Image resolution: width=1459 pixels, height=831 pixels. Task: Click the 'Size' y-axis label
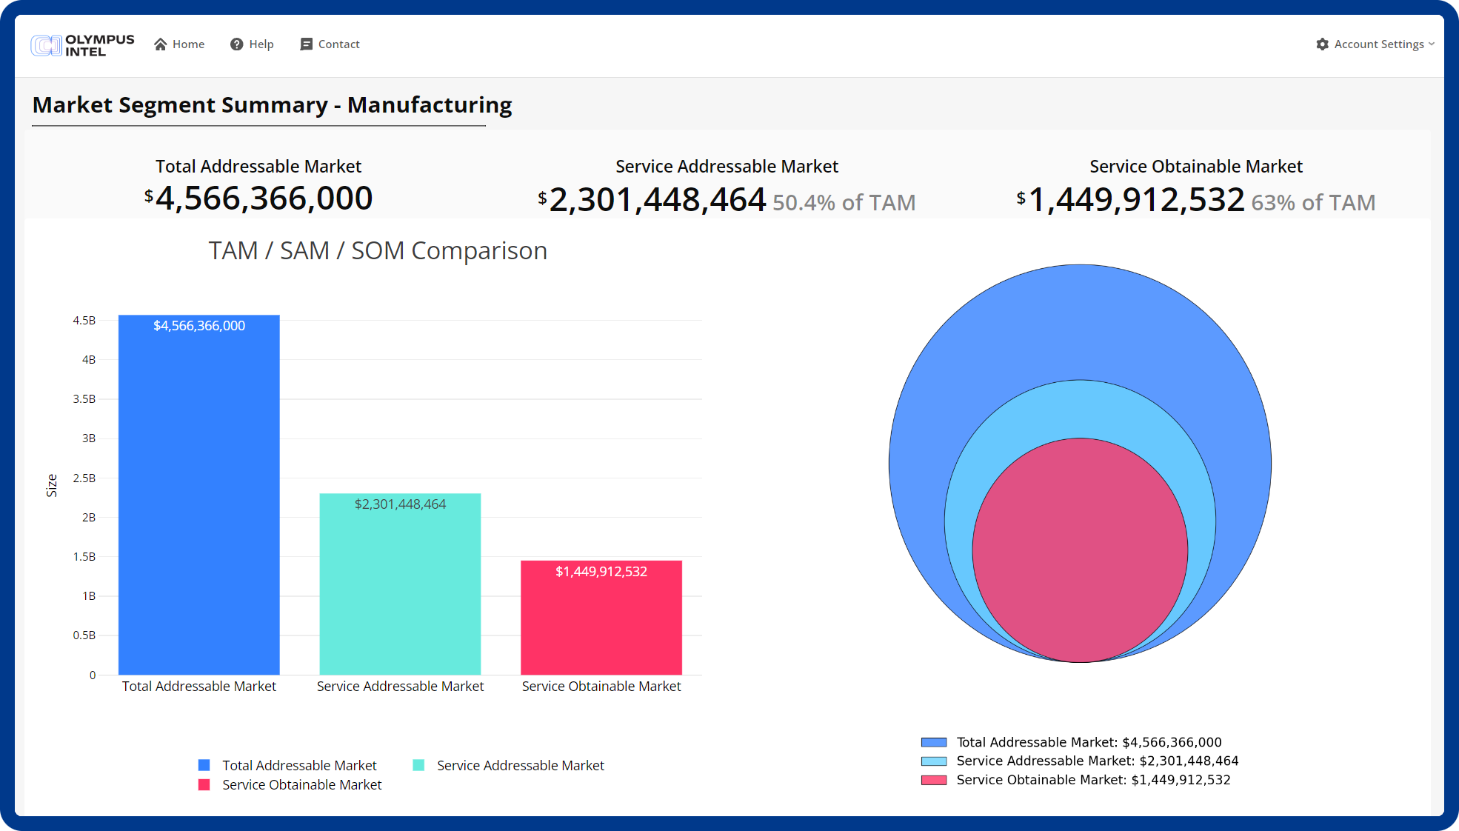tap(51, 485)
